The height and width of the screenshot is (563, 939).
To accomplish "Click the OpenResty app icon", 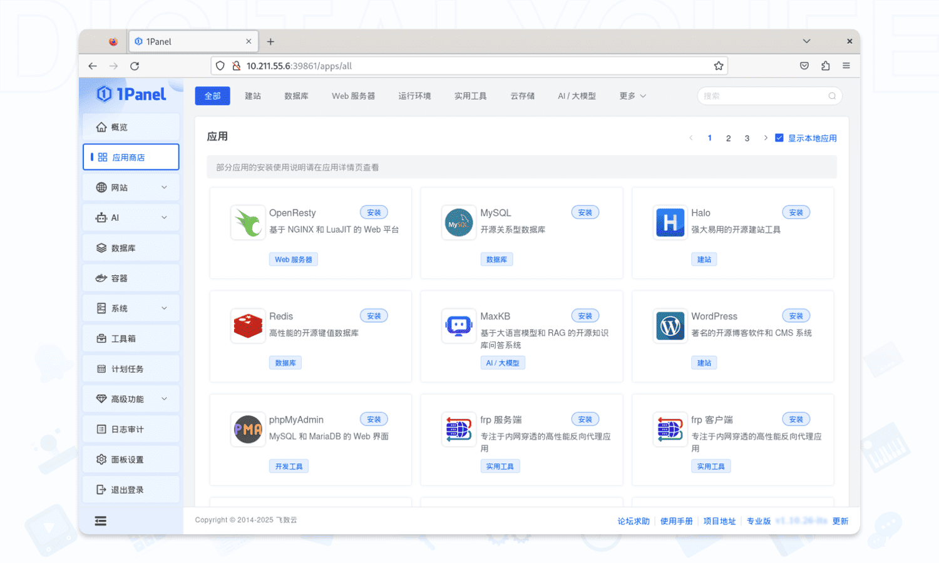I will pos(248,223).
